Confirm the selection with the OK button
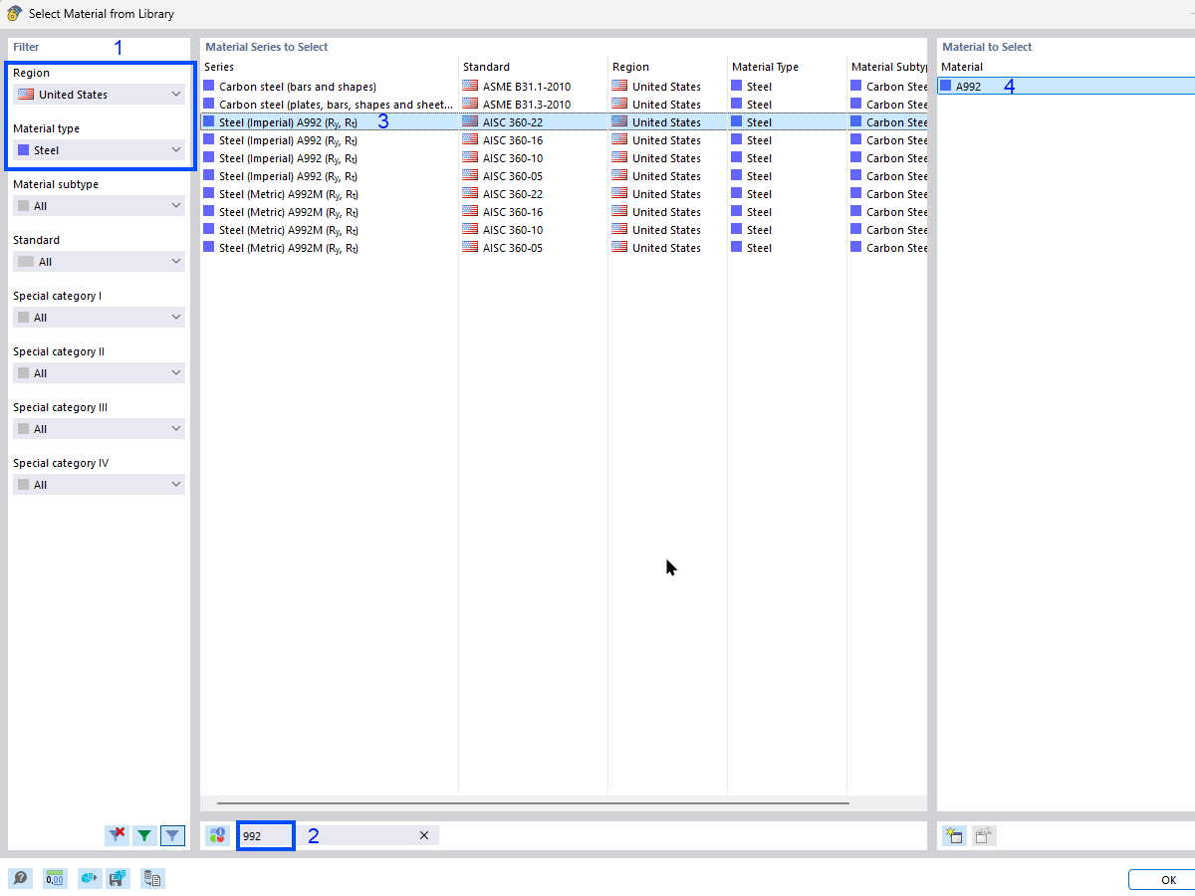This screenshot has height=896, width=1195. point(1162,880)
